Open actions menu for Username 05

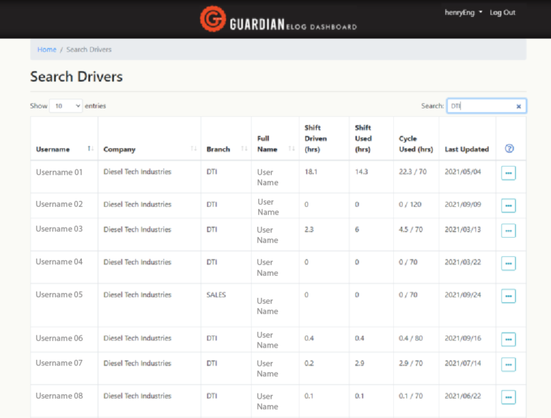click(x=509, y=296)
